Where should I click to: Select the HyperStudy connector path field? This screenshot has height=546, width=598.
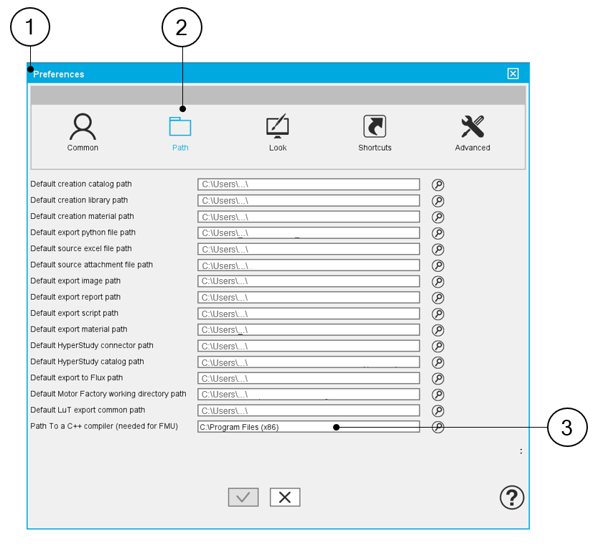pos(309,346)
